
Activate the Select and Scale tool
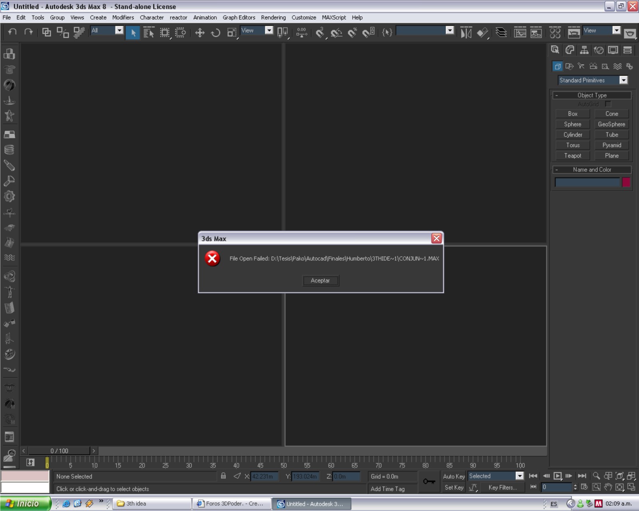232,32
